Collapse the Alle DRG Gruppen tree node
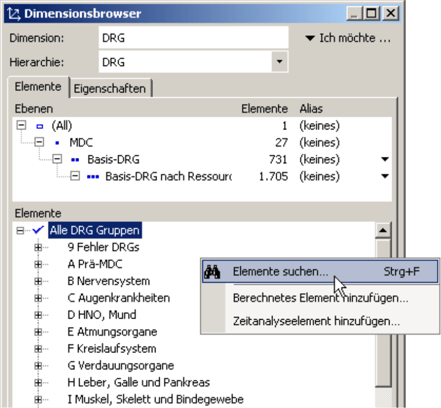 click(20, 230)
